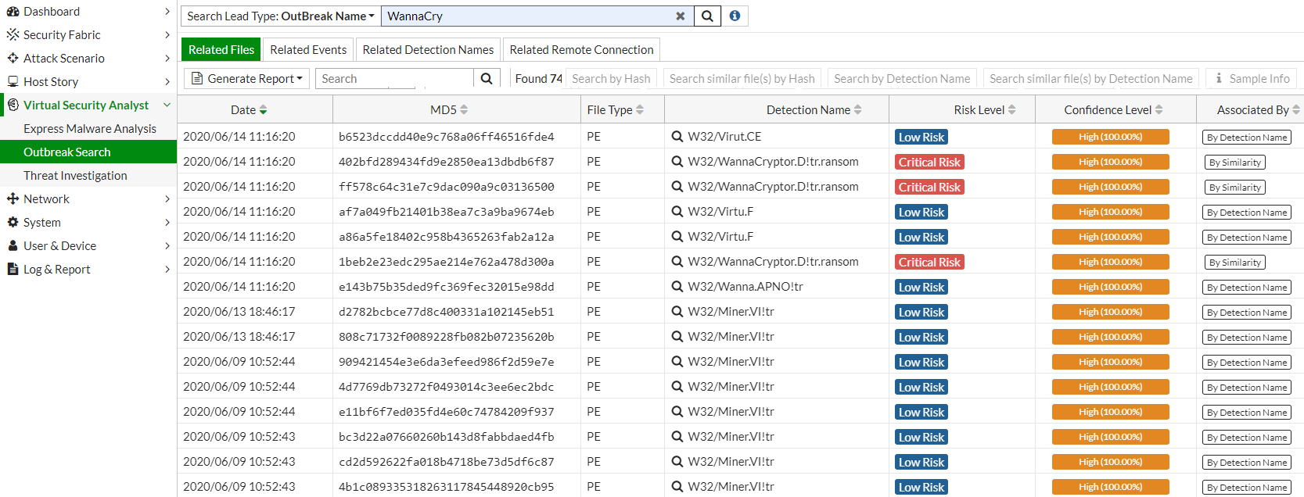Sort by Associated By column arrows
The image size is (1304, 497).
(x=1296, y=110)
